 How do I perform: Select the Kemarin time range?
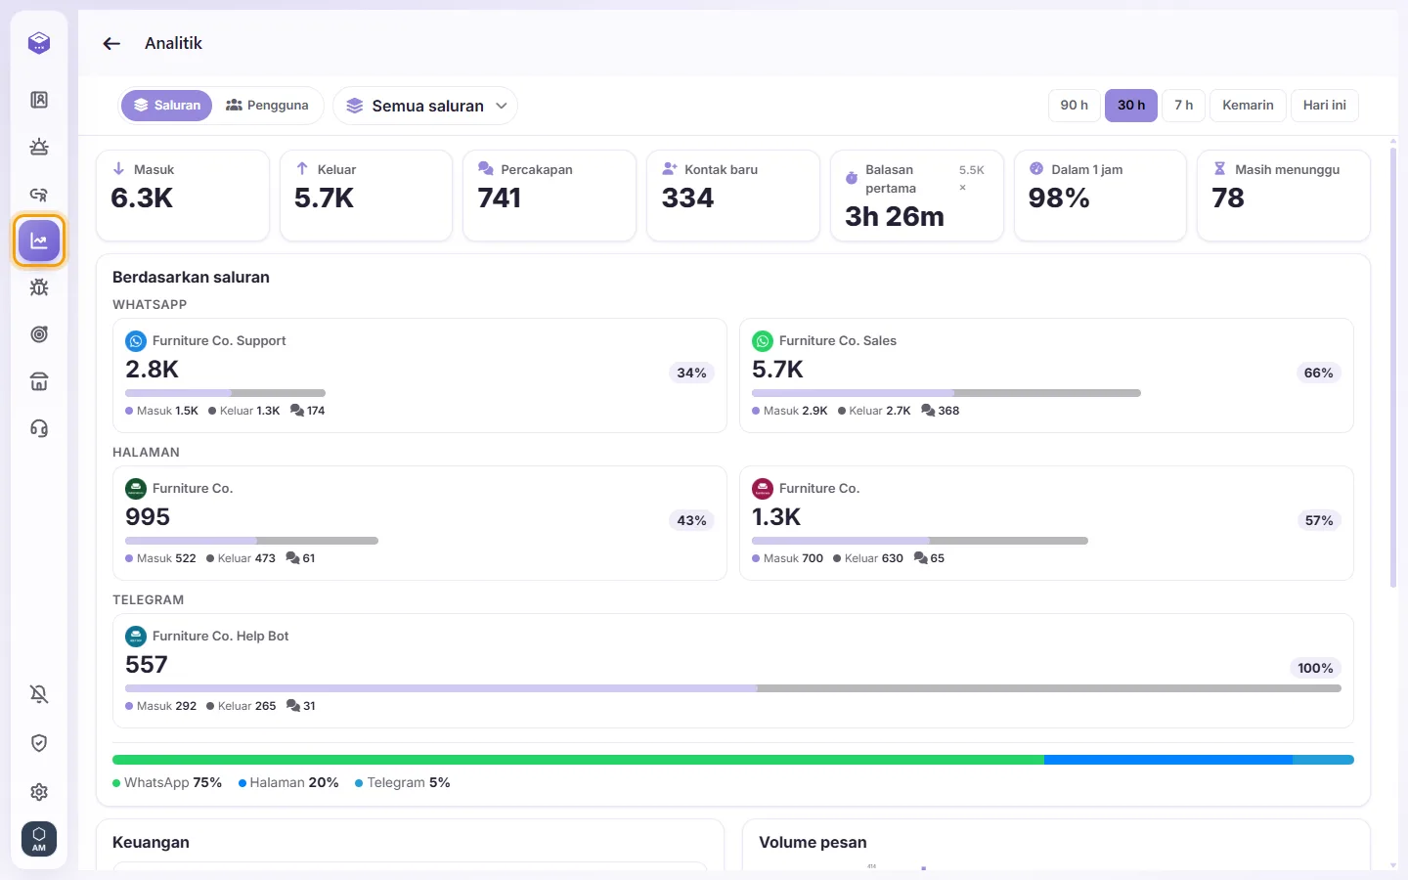click(1248, 106)
